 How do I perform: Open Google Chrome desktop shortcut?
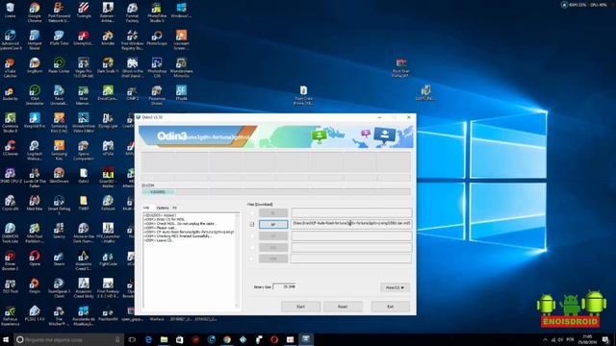[35, 12]
